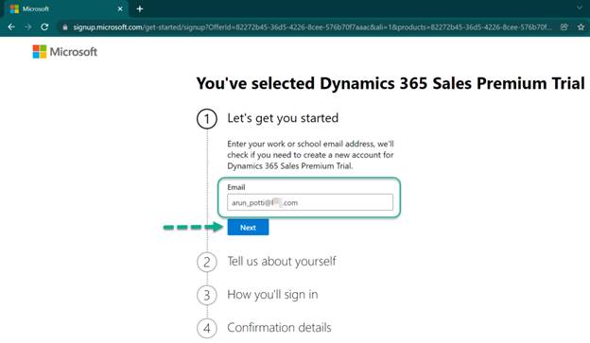Click the "Email" field label
This screenshot has height=343, width=590.
[x=236, y=187]
